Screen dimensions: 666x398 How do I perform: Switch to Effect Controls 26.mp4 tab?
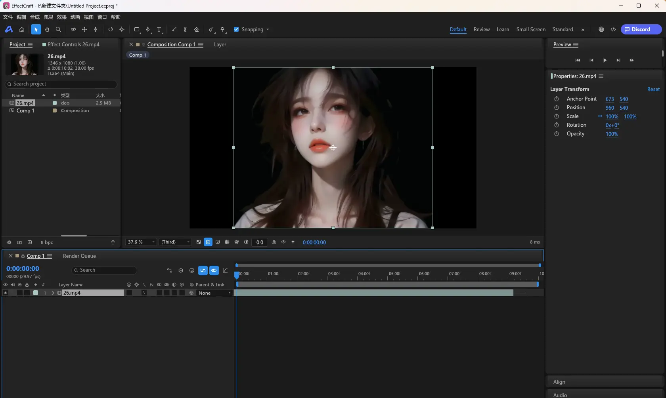pos(71,44)
